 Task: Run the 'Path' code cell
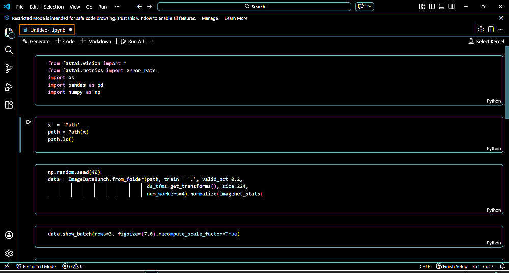(x=29, y=122)
